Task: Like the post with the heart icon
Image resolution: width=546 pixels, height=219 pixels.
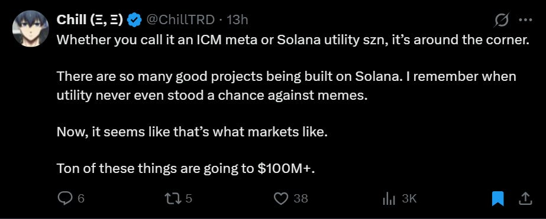Action: coord(281,198)
